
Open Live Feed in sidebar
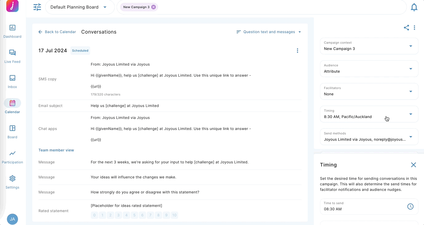pyautogui.click(x=12, y=56)
